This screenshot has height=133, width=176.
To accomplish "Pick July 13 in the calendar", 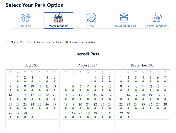I will (x=55, y=86).
